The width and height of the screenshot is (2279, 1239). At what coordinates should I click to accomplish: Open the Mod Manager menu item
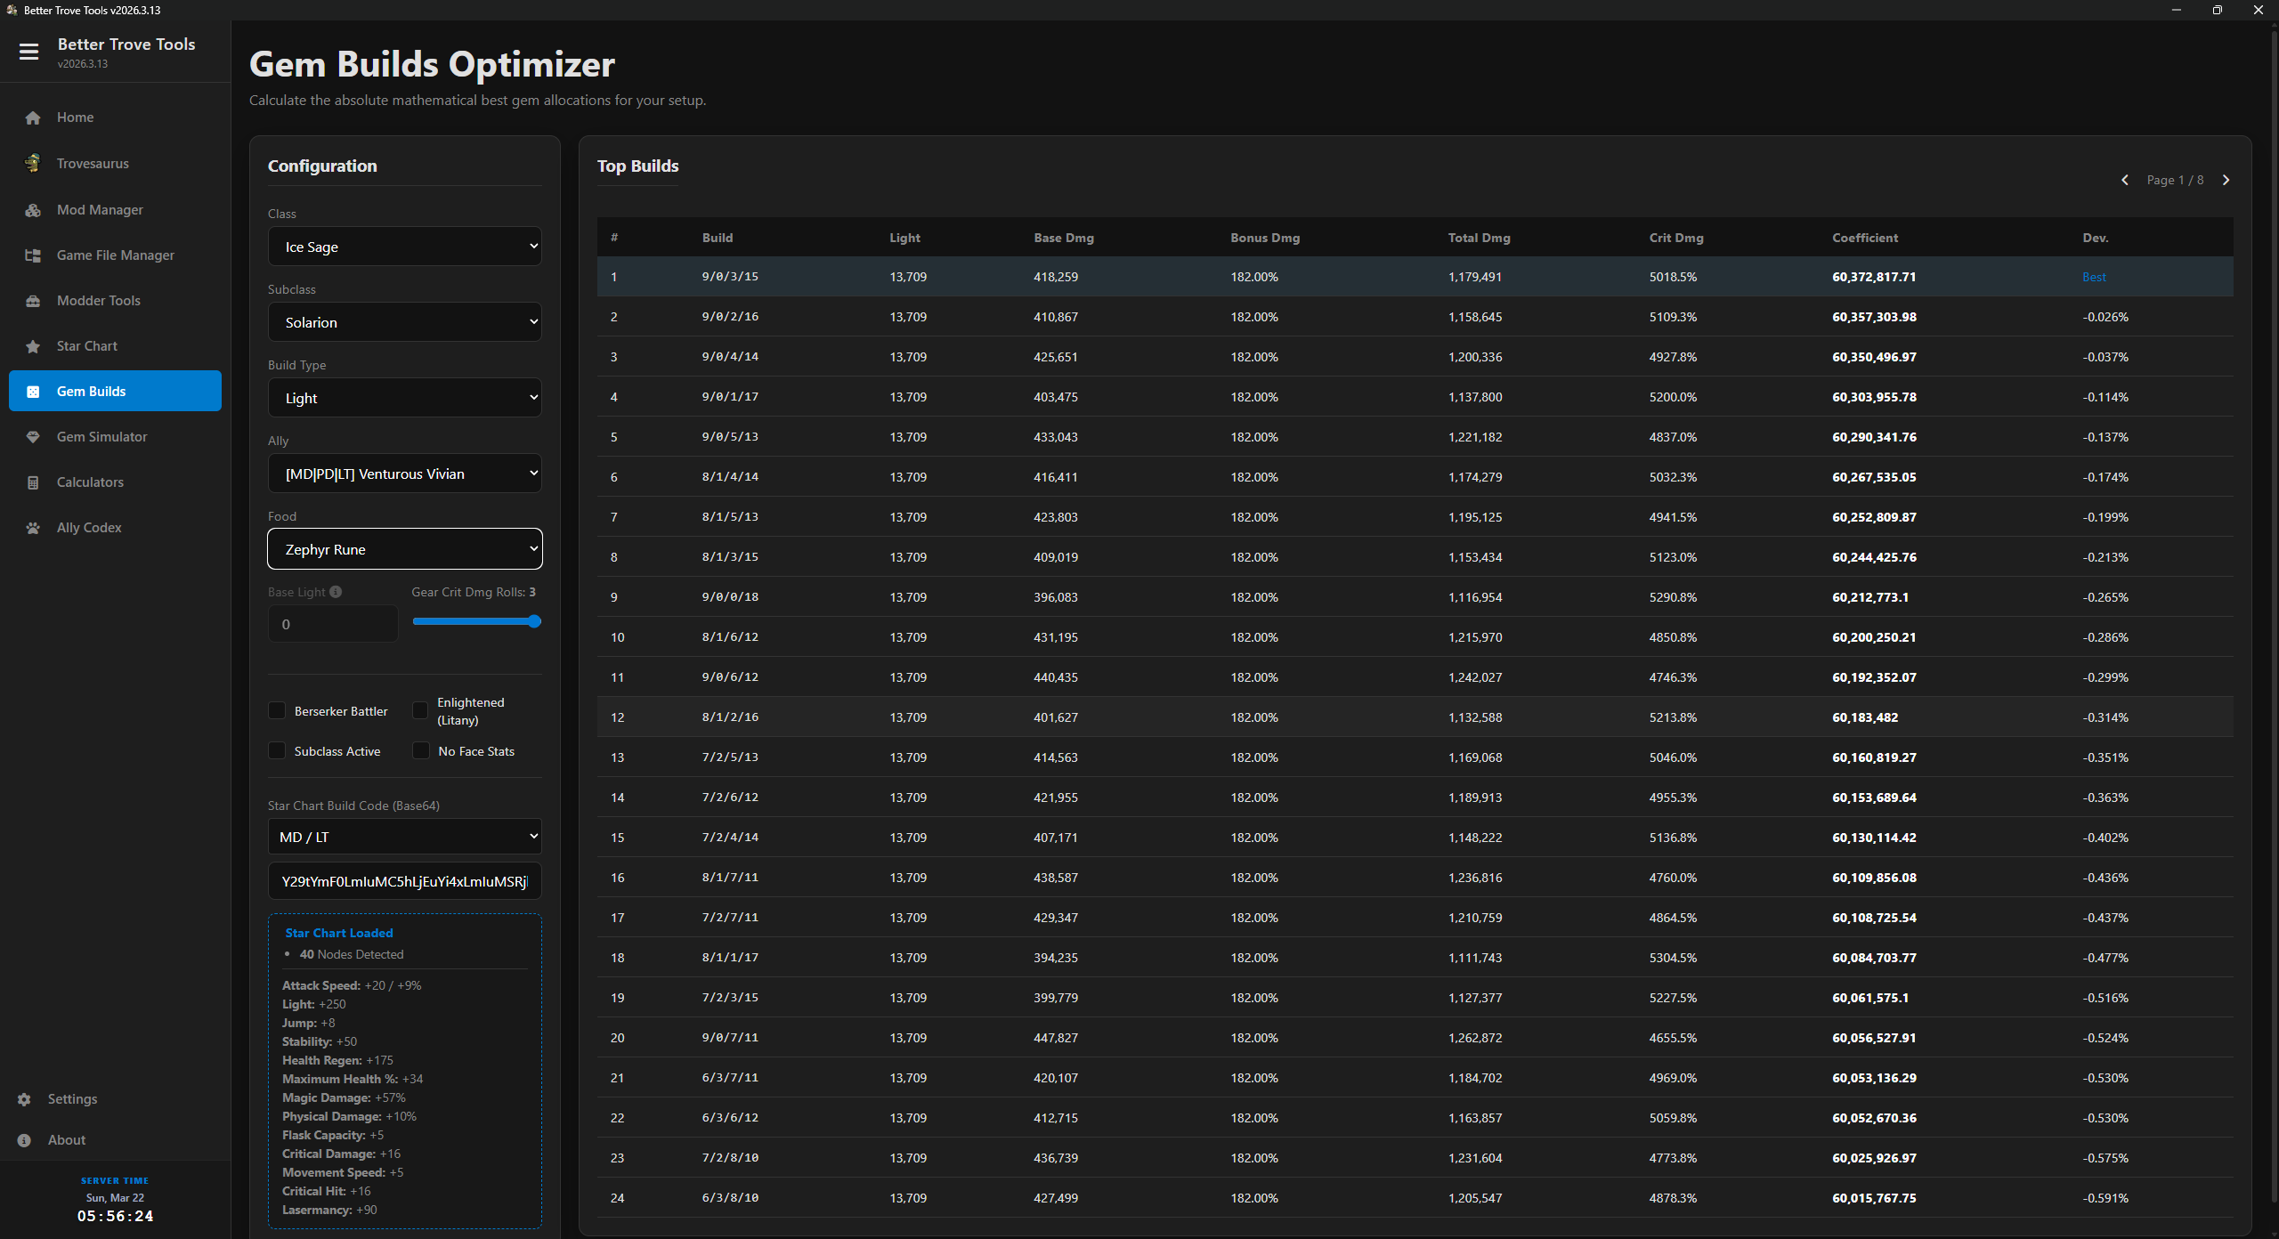100,210
